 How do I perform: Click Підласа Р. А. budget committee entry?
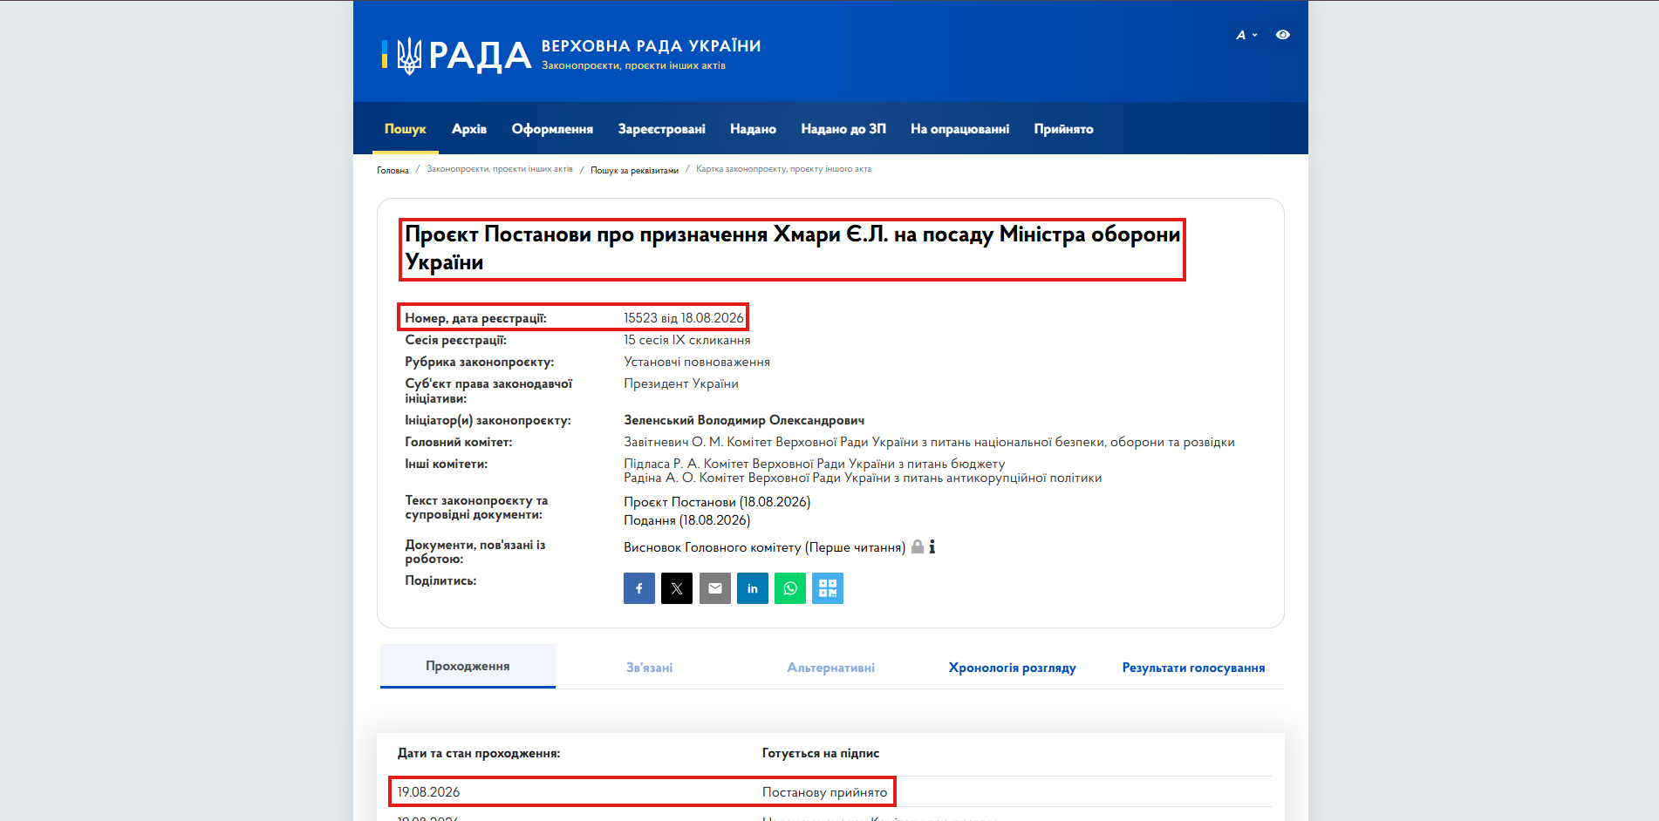coord(815,464)
